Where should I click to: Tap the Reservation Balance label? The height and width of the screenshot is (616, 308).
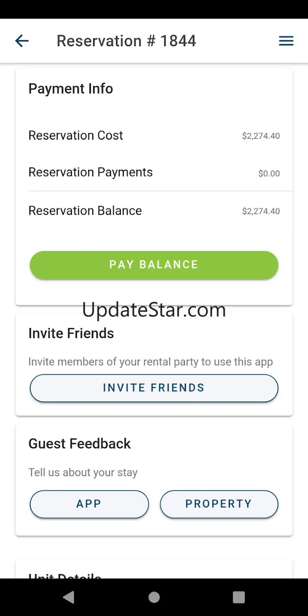click(x=85, y=210)
